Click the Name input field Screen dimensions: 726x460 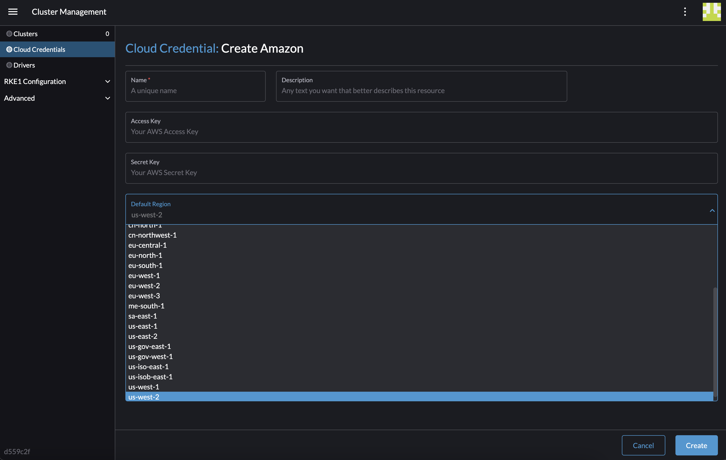195,91
